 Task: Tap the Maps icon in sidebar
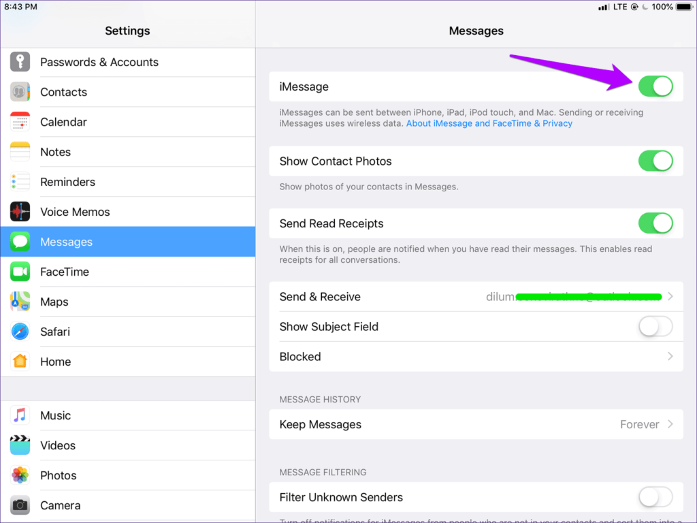click(20, 302)
